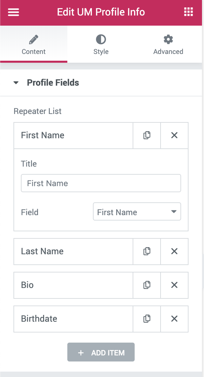The height and width of the screenshot is (377, 204).
Task: Duplicate the Bio repeater item
Action: [x=147, y=285]
